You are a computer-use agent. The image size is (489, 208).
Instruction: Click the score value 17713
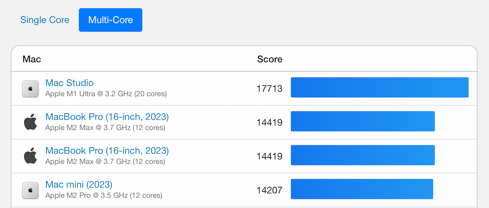click(269, 88)
